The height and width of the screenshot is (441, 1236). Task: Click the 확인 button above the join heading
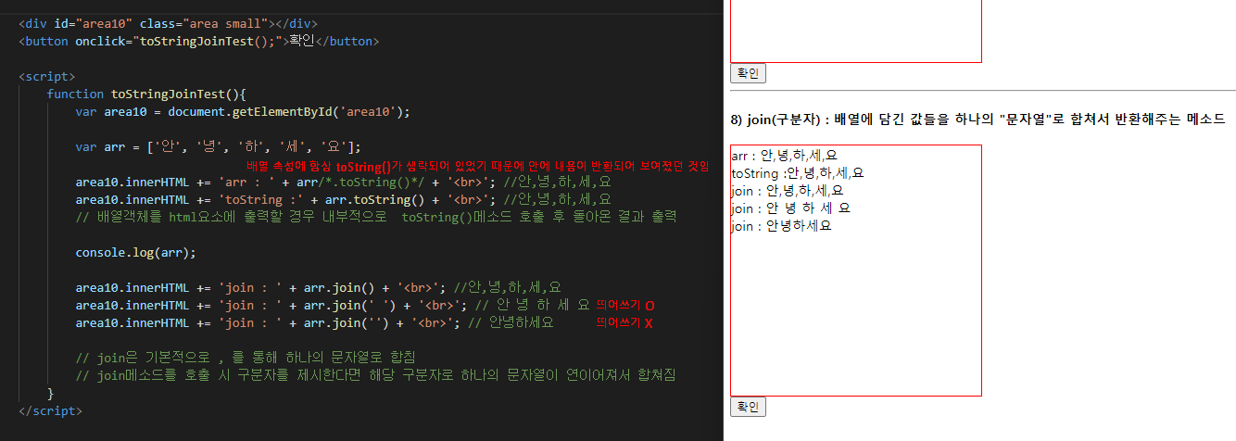point(748,73)
